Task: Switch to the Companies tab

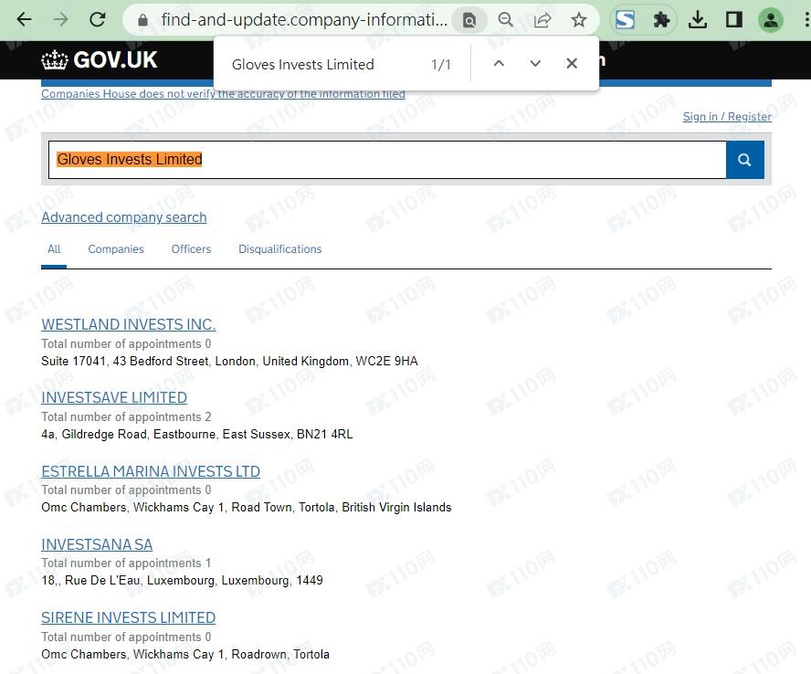Action: [116, 249]
